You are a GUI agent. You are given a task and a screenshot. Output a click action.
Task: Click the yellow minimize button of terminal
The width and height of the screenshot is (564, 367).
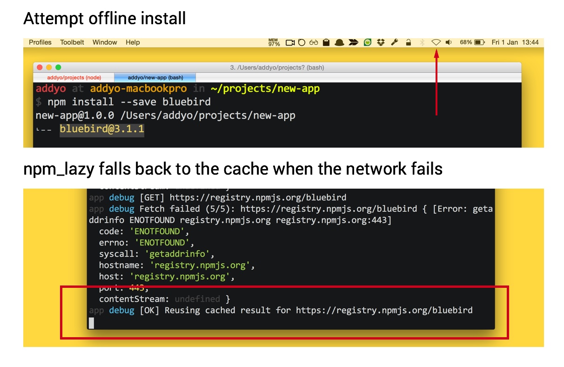tap(49, 68)
